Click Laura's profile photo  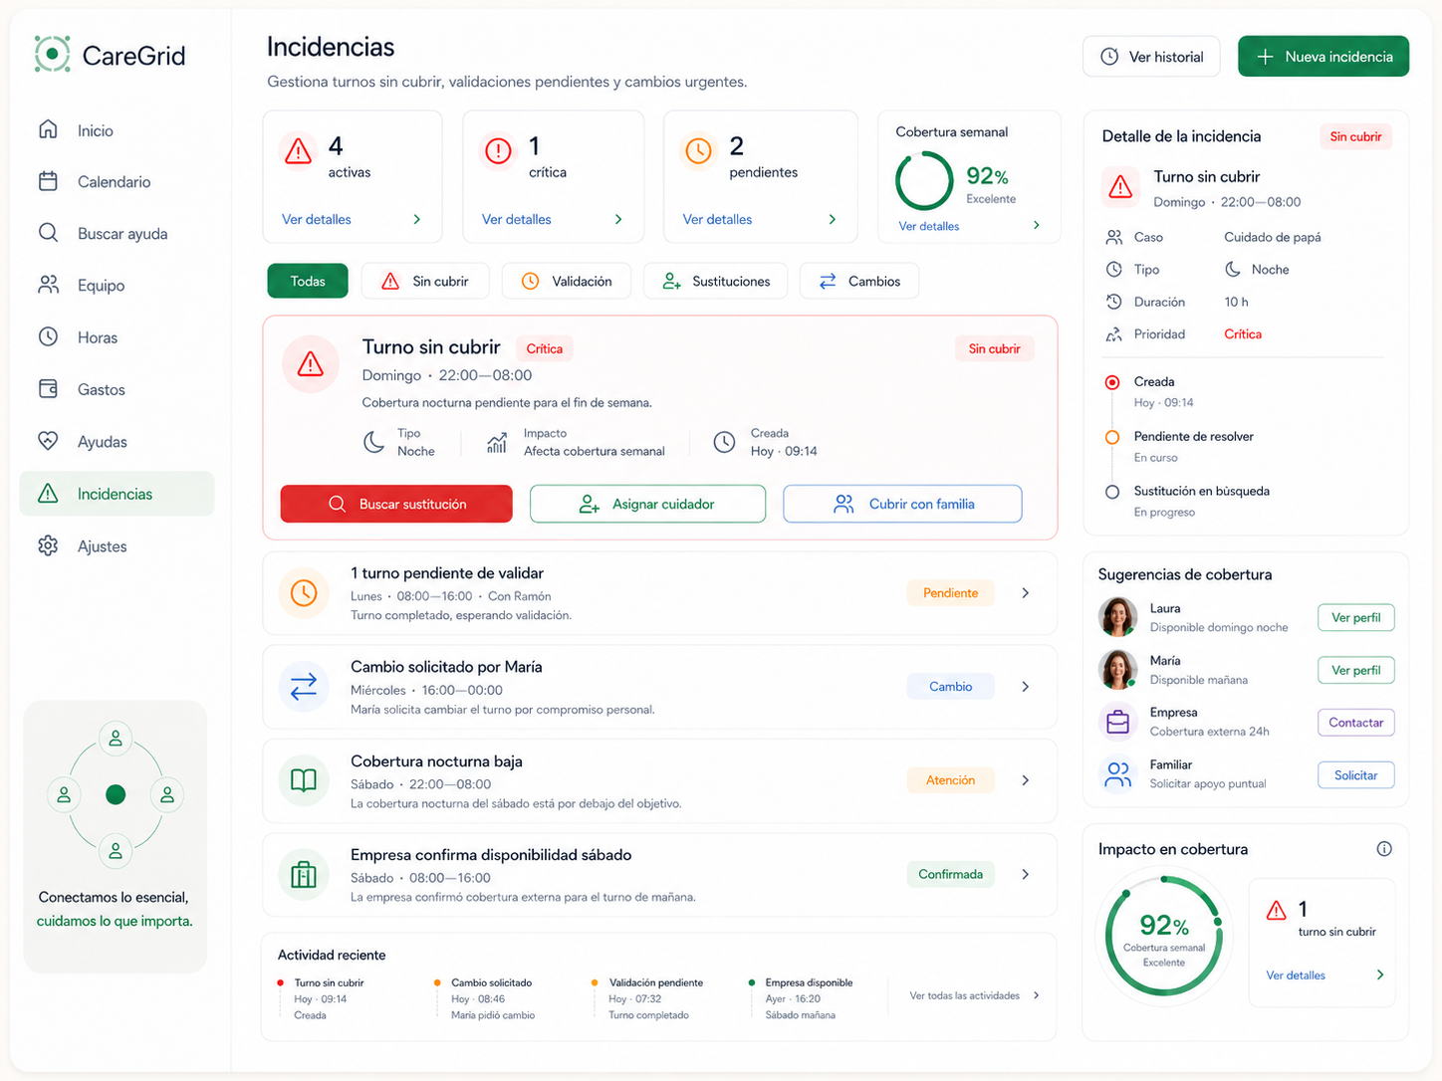1118,617
